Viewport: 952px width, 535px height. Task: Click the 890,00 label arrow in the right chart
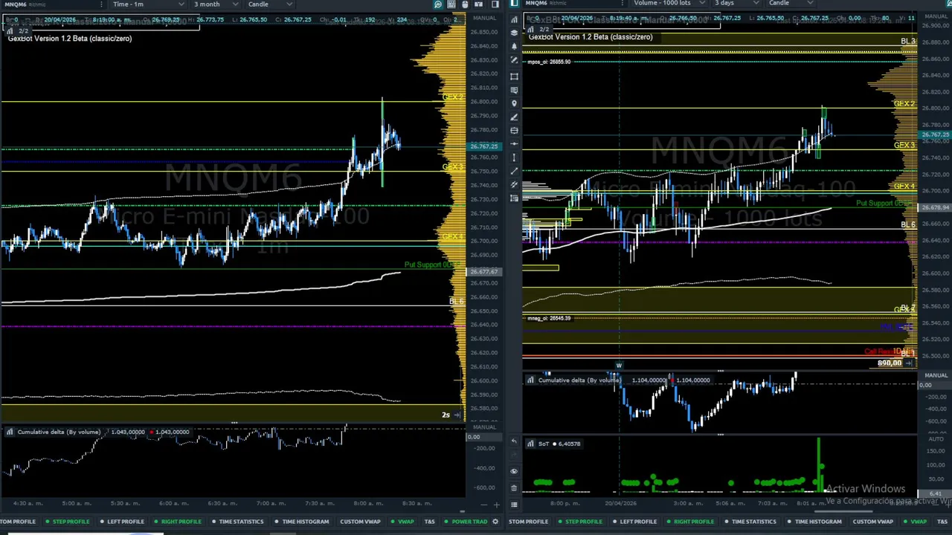click(x=909, y=363)
